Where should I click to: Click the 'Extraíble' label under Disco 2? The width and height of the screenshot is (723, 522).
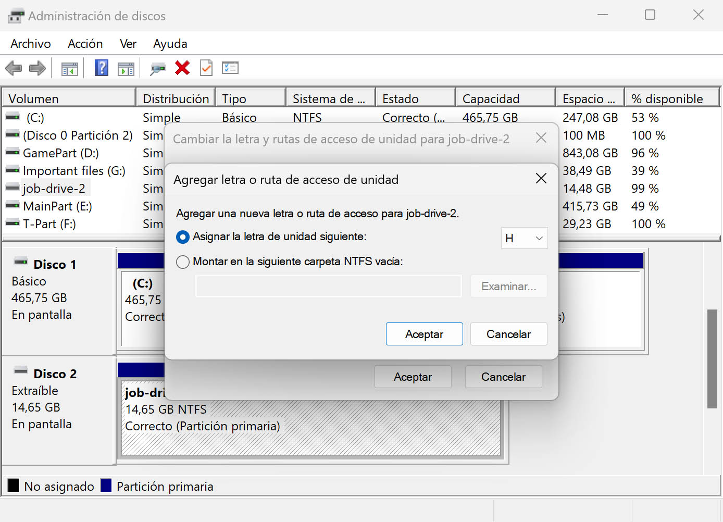pos(35,391)
